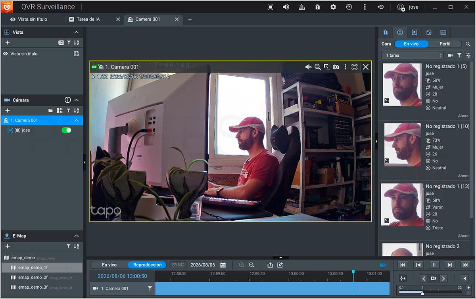Close the Camera 001 tab
The image size is (476, 299).
[176, 19]
